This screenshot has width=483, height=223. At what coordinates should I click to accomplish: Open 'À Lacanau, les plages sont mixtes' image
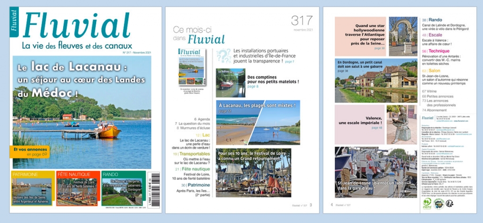258,122
